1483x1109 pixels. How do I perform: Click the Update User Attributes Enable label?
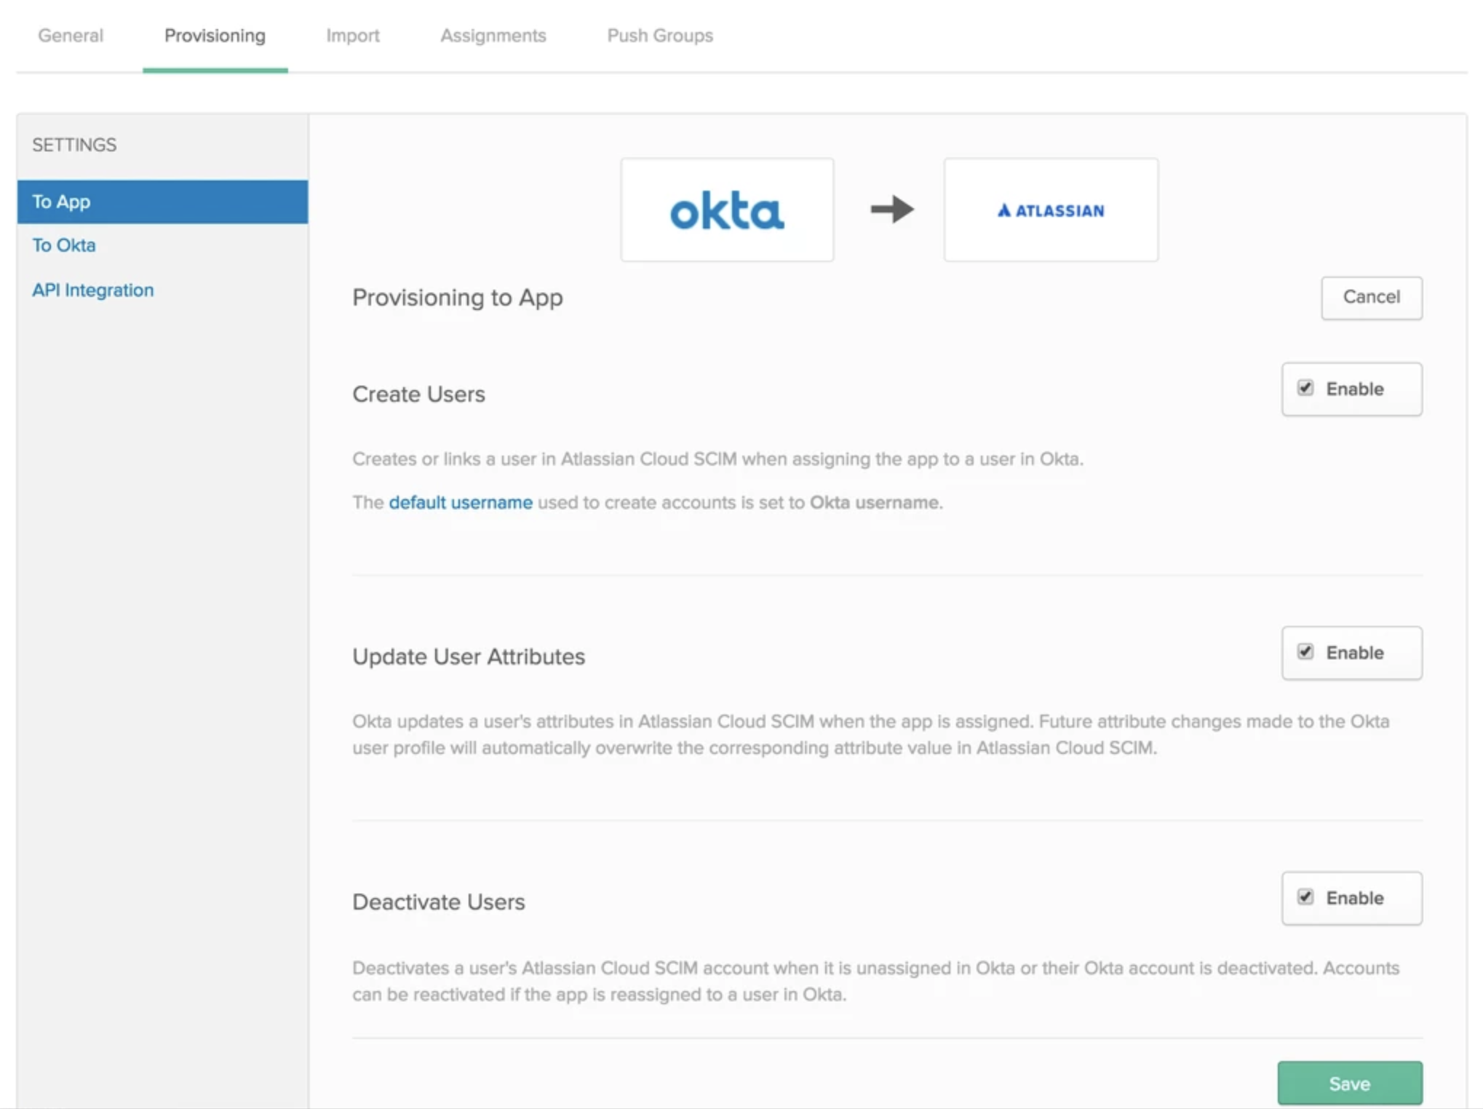tap(1354, 652)
